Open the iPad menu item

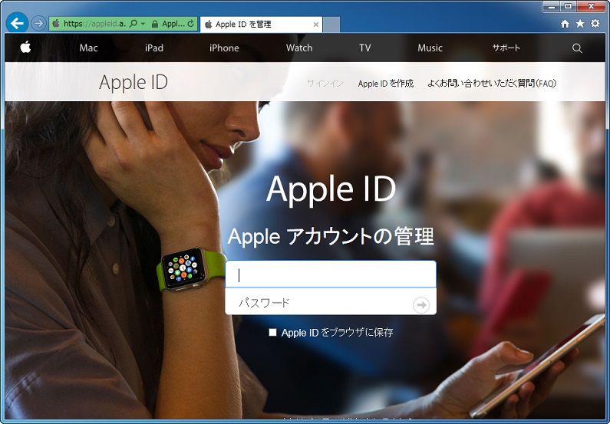click(154, 48)
